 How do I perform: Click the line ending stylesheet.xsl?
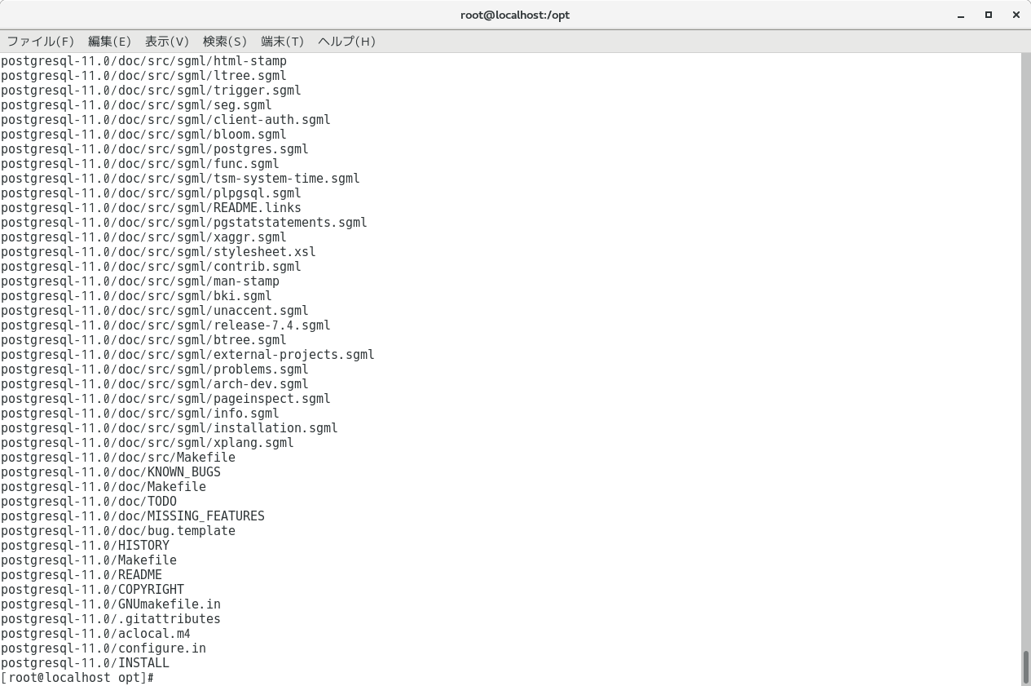(159, 252)
